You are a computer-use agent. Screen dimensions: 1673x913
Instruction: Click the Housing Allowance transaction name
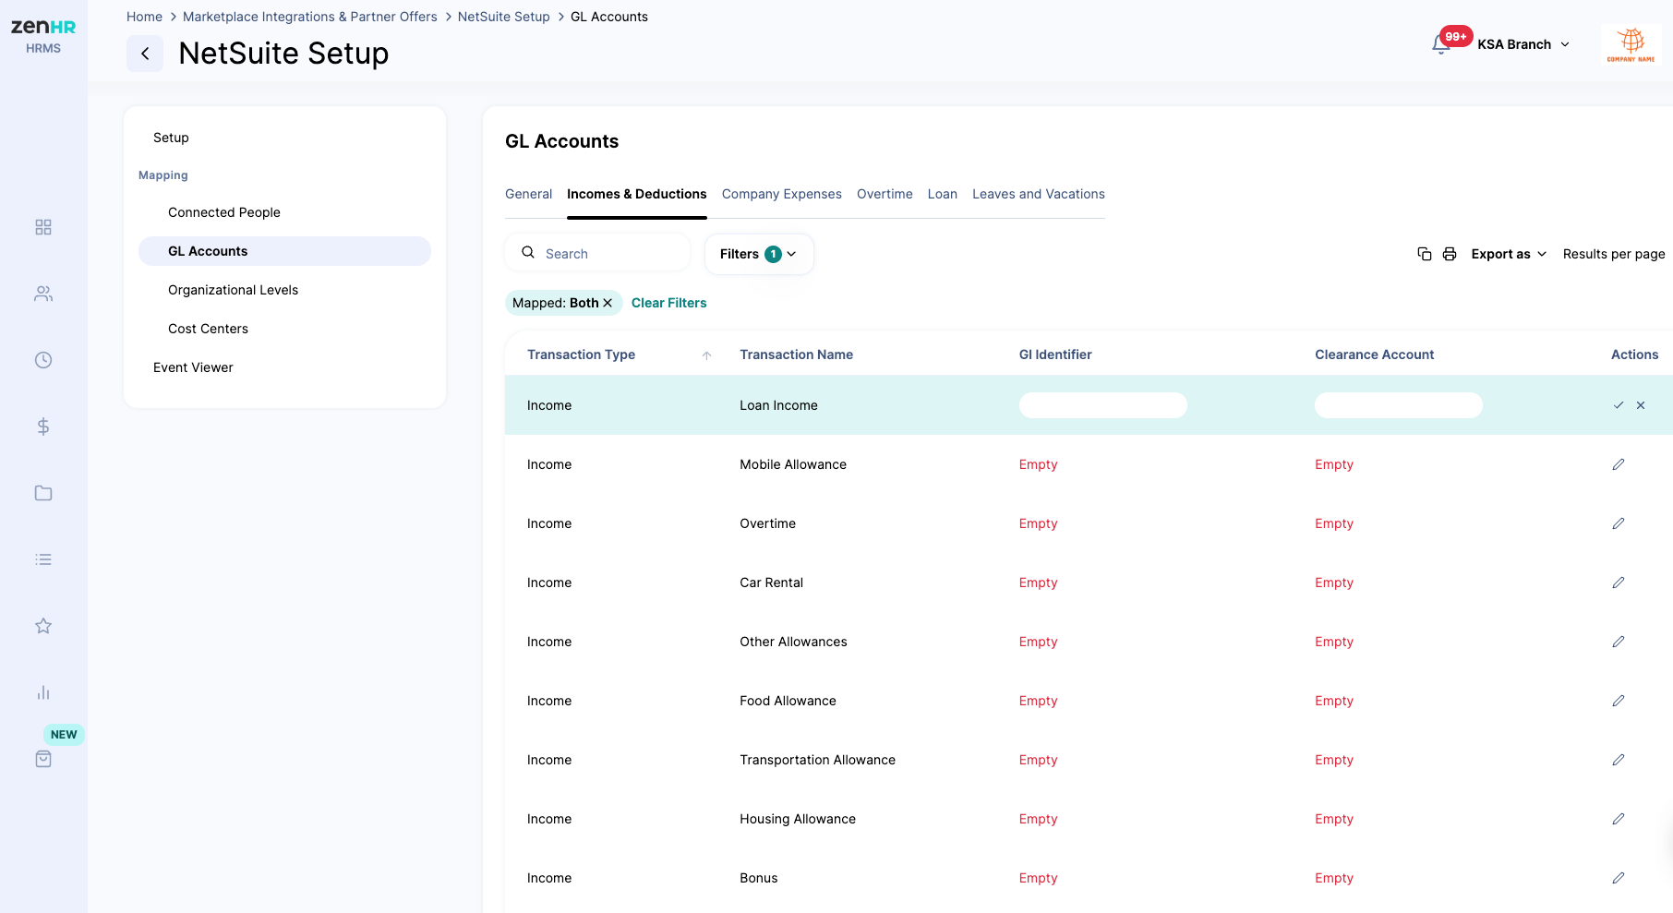pos(798,819)
